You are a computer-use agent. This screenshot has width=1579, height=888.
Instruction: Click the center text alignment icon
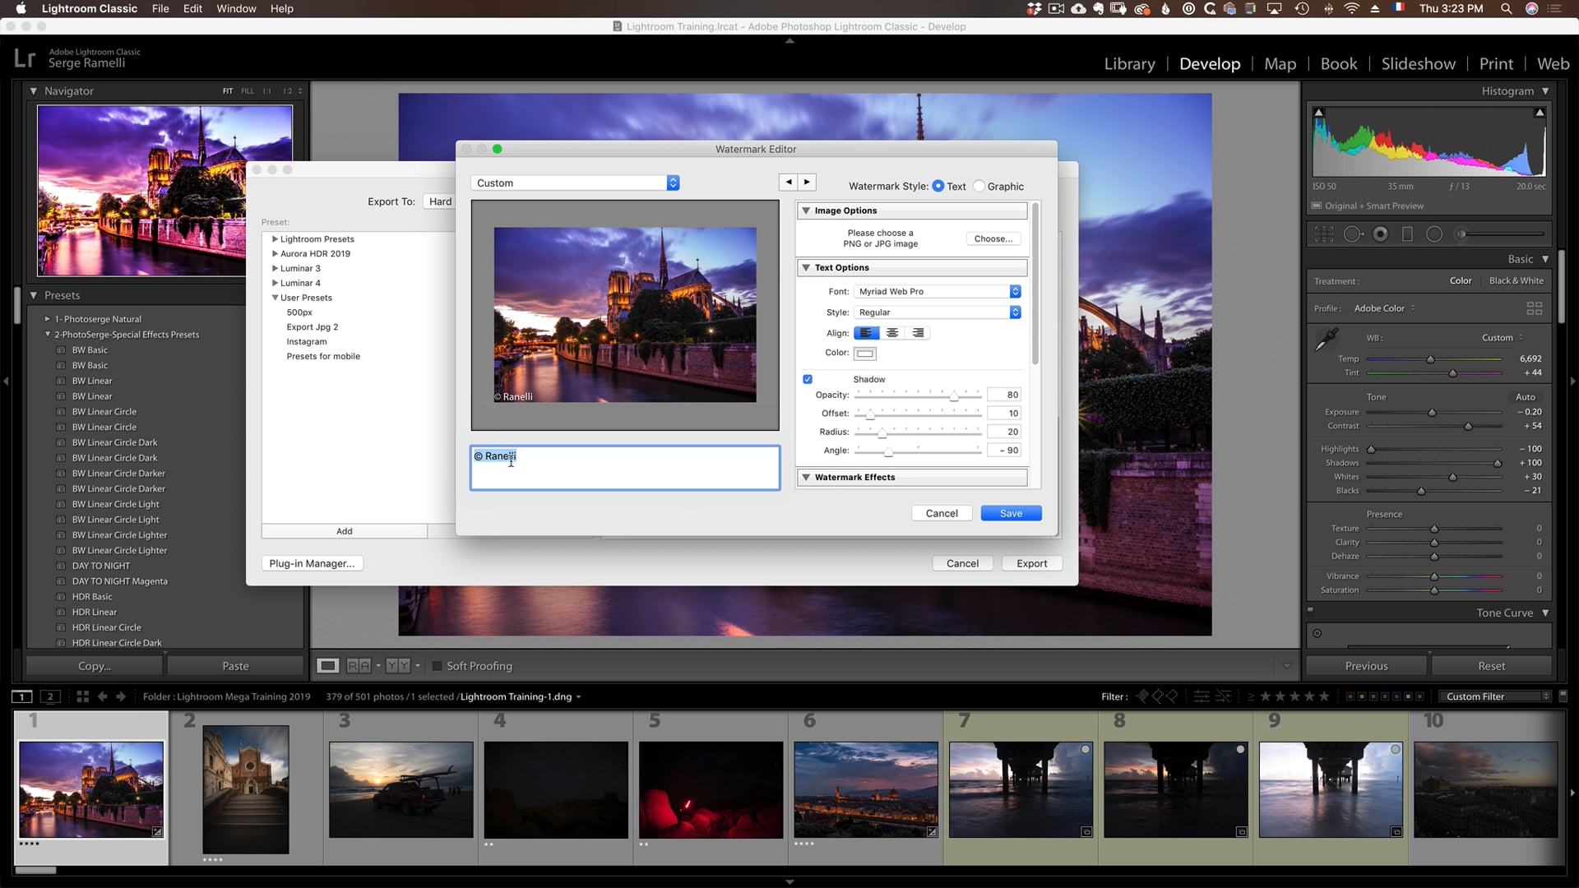pyautogui.click(x=891, y=333)
